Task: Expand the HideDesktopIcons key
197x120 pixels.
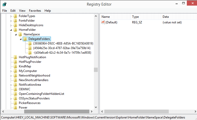Action: pyautogui.click(x=11, y=25)
